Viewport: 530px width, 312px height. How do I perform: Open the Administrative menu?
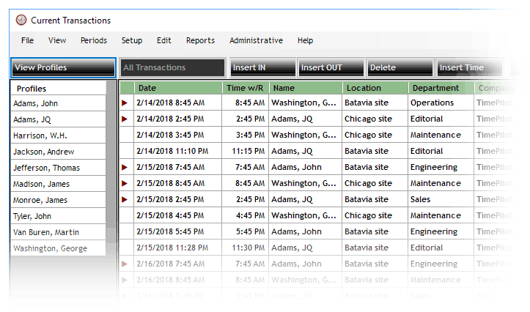pyautogui.click(x=257, y=40)
